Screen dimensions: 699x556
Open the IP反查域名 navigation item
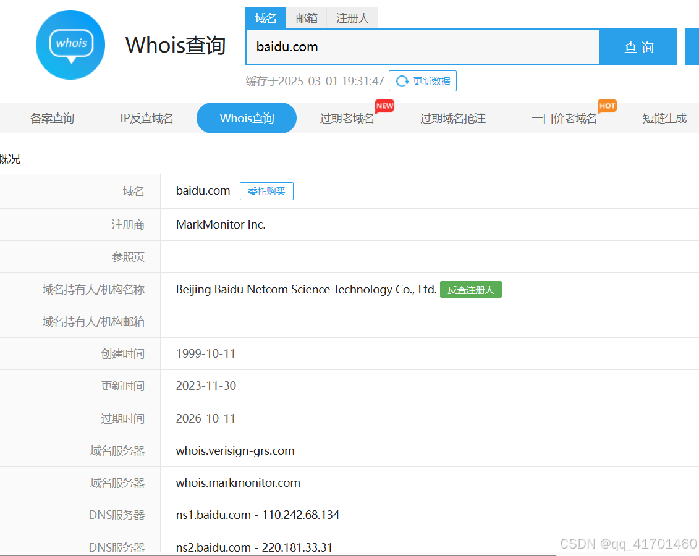[x=146, y=119]
